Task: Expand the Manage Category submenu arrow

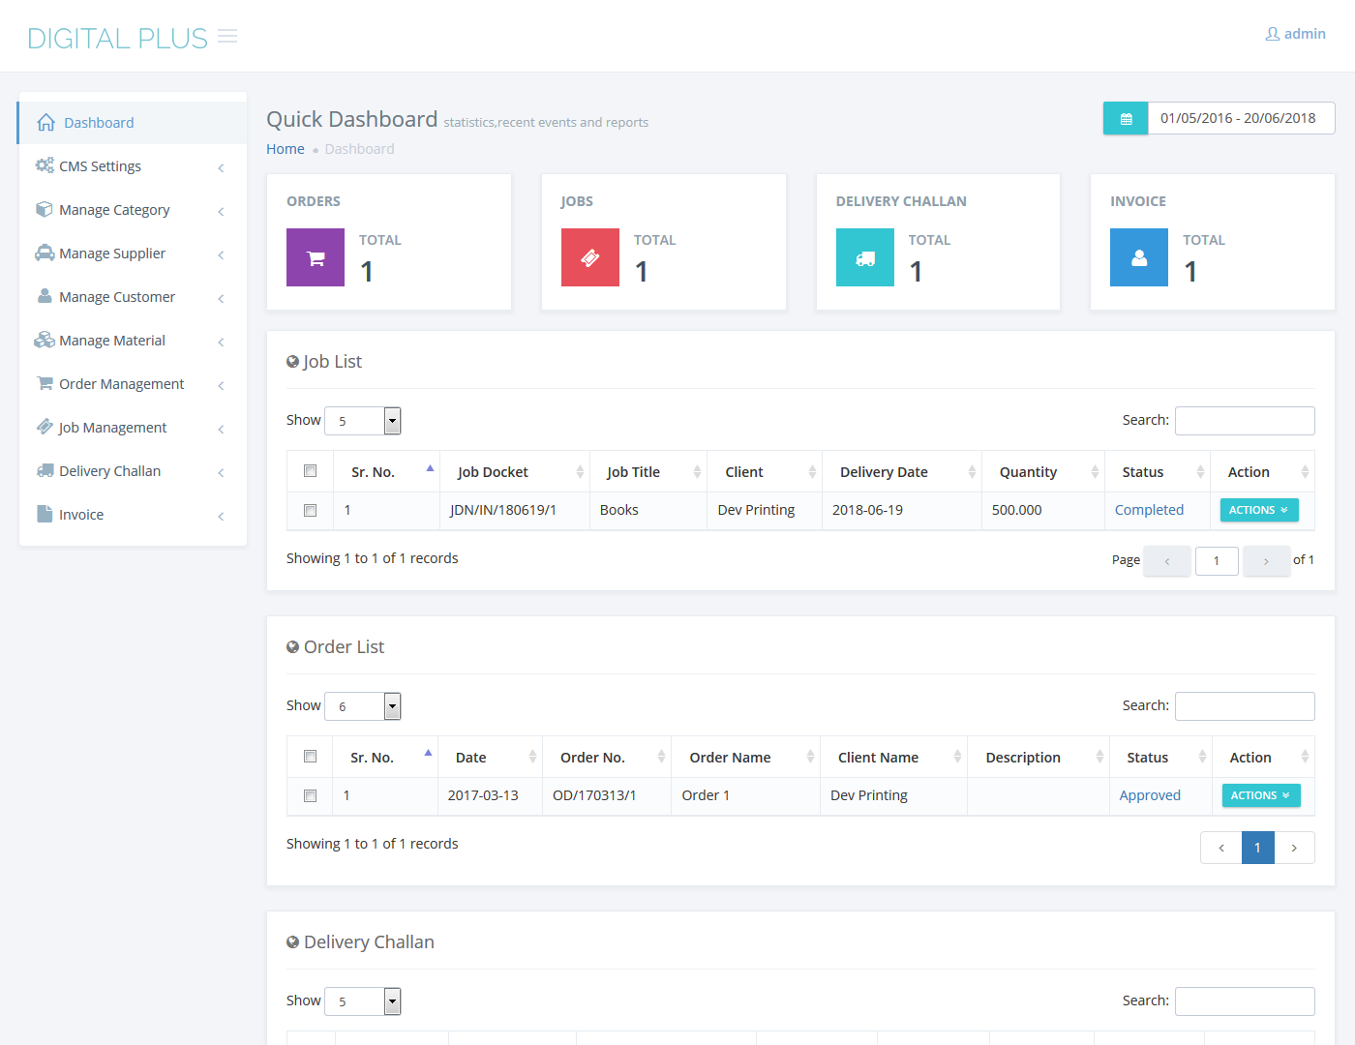Action: (x=221, y=211)
